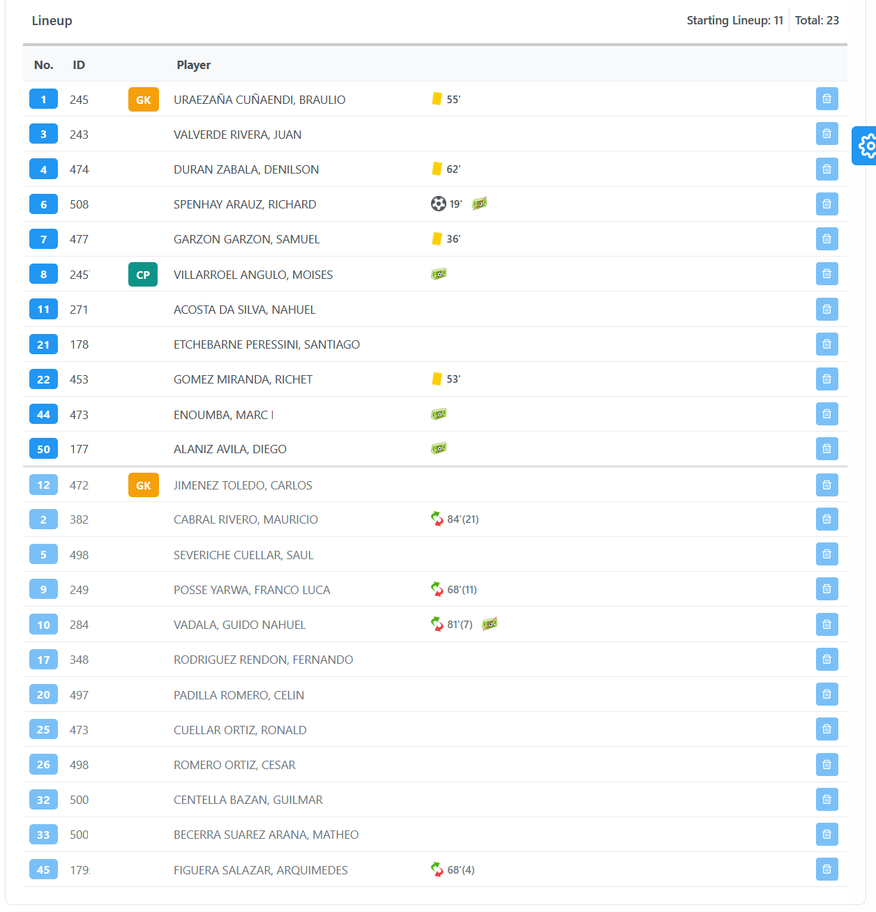Remove VILLARROEL ANGULO, MOISES with trash icon

tap(826, 274)
